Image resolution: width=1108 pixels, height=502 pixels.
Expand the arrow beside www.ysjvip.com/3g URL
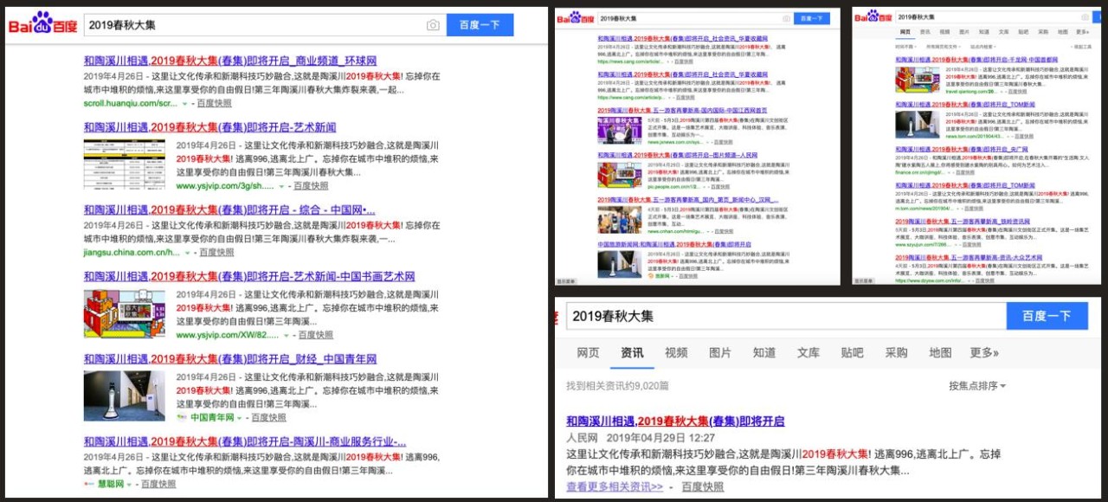pos(281,186)
